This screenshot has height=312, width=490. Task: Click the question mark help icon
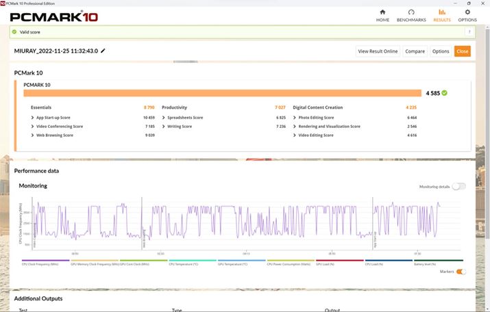(469, 31)
